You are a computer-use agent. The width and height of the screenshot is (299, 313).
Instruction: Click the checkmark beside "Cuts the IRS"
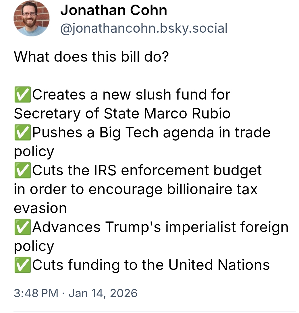click(x=22, y=170)
